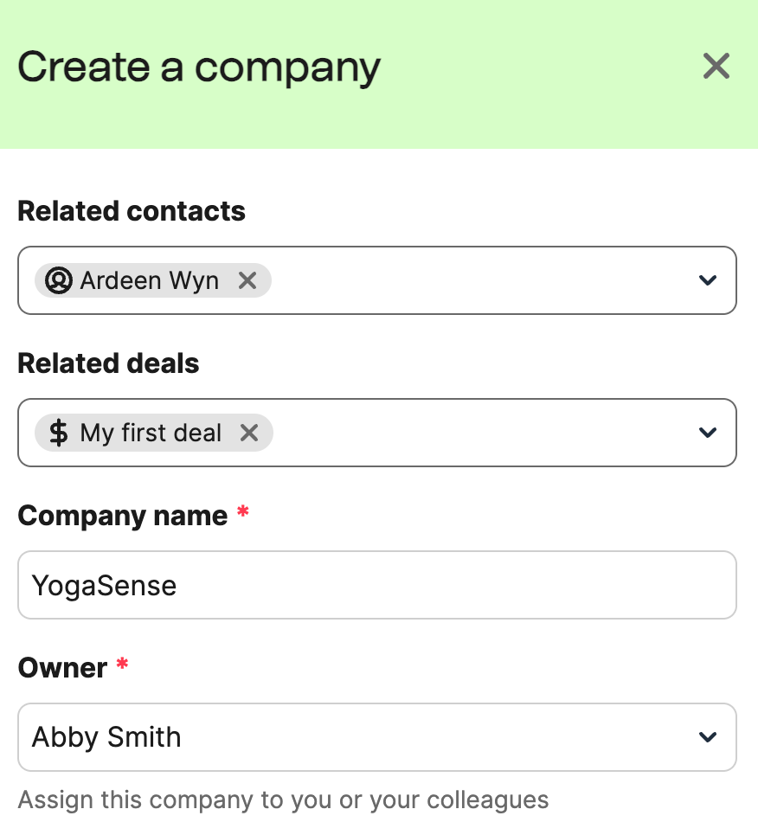Click the Related contacts label
This screenshot has height=822, width=758.
pos(132,211)
